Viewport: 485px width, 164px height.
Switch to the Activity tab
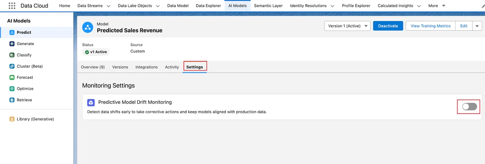coord(172,67)
